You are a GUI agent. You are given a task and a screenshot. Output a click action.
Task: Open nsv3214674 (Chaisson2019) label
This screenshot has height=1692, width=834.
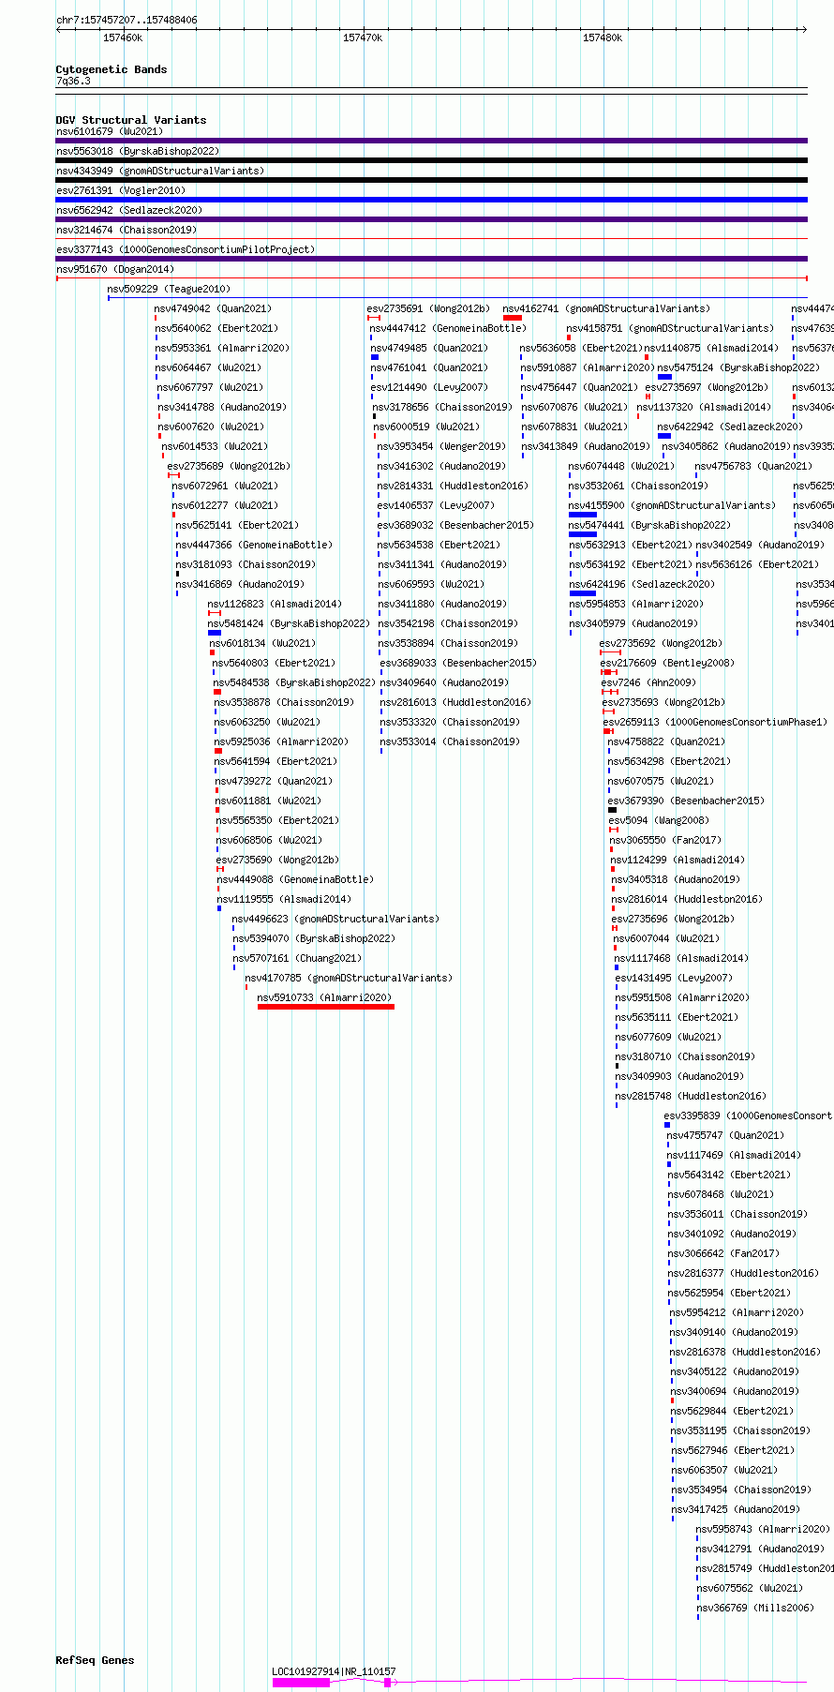[x=127, y=230]
